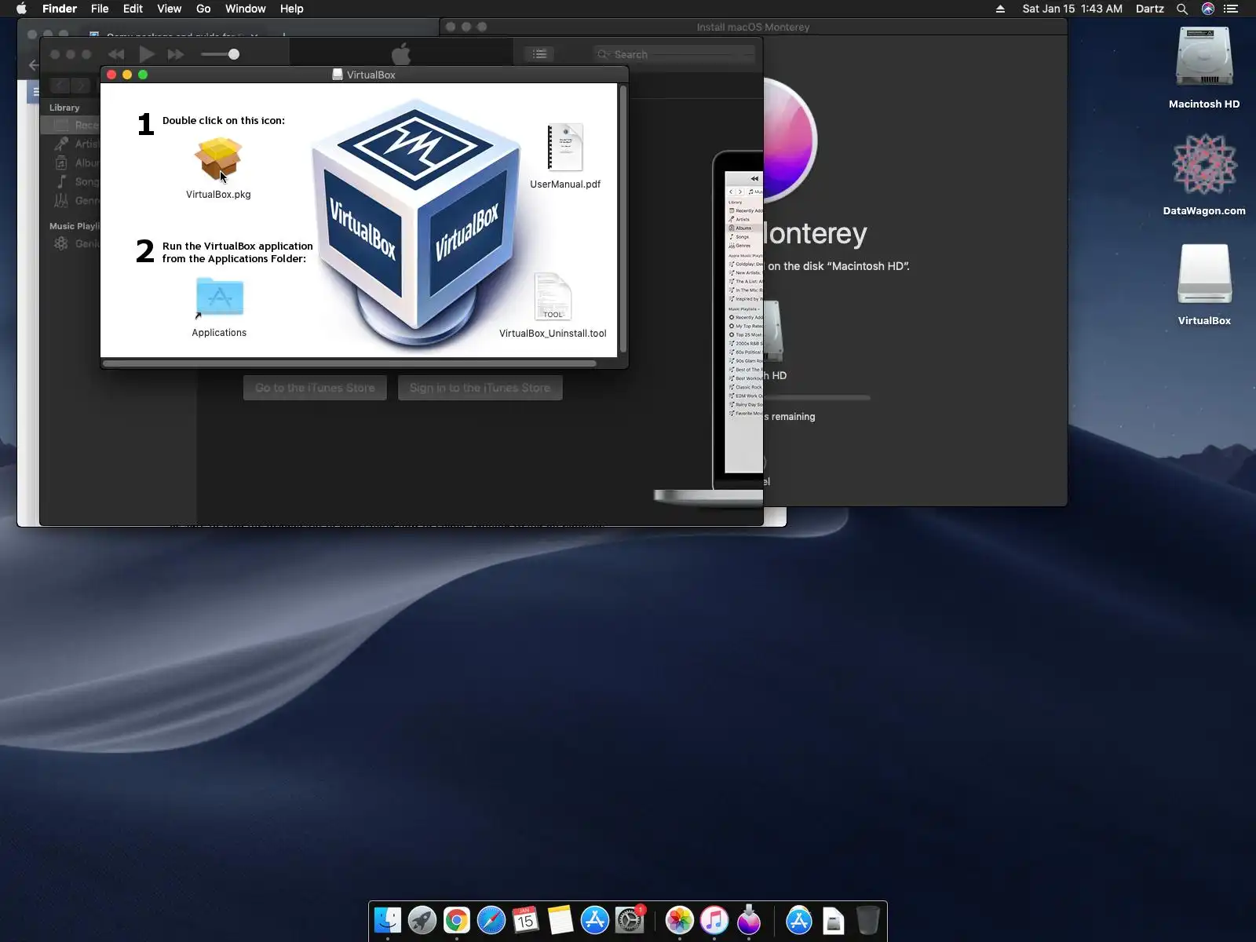Click the VirtualBox window vertical scrollbar
1256x942 pixels.
tap(623, 218)
